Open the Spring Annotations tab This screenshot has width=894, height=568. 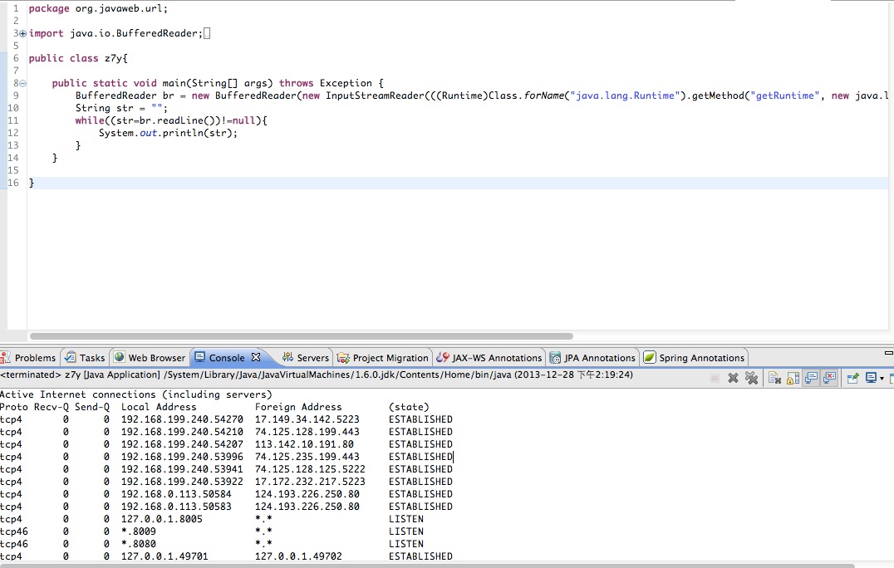click(695, 358)
